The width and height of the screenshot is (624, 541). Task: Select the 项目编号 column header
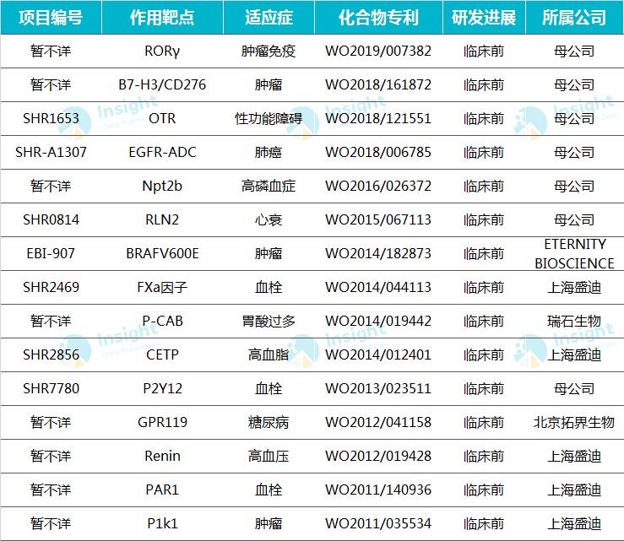[51, 18]
